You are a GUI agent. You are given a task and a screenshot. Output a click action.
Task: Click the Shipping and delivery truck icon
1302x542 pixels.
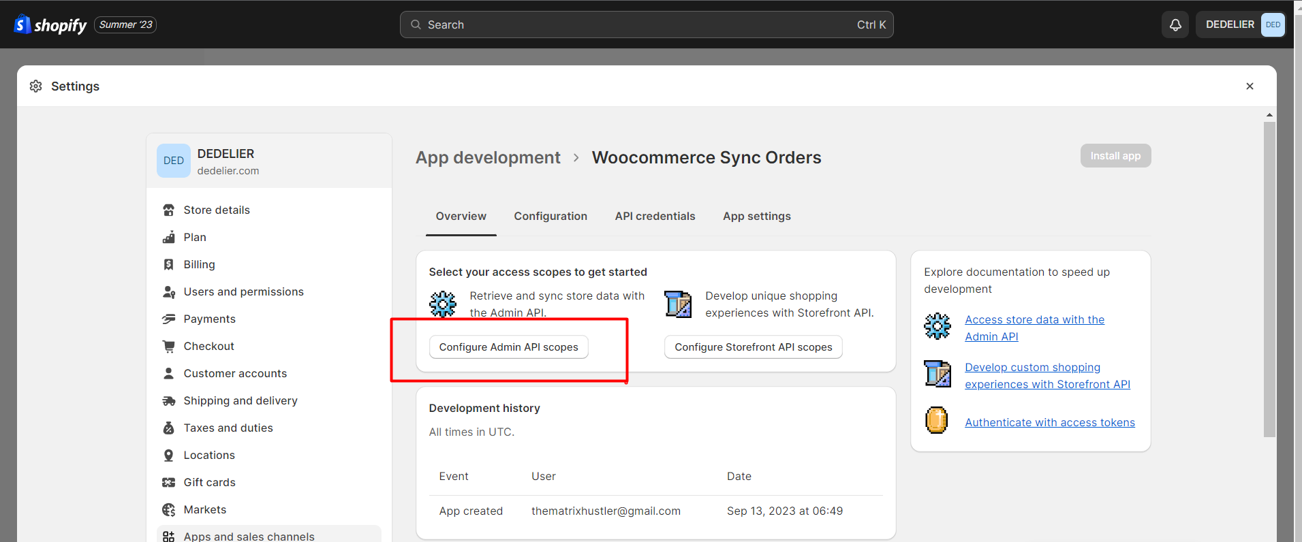tap(168, 400)
